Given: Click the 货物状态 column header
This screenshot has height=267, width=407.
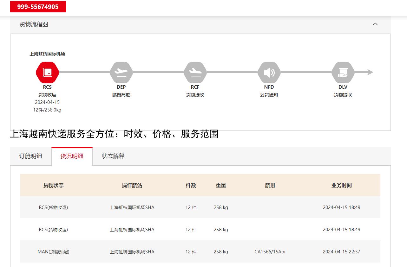Looking at the screenshot, I should click(53, 185).
